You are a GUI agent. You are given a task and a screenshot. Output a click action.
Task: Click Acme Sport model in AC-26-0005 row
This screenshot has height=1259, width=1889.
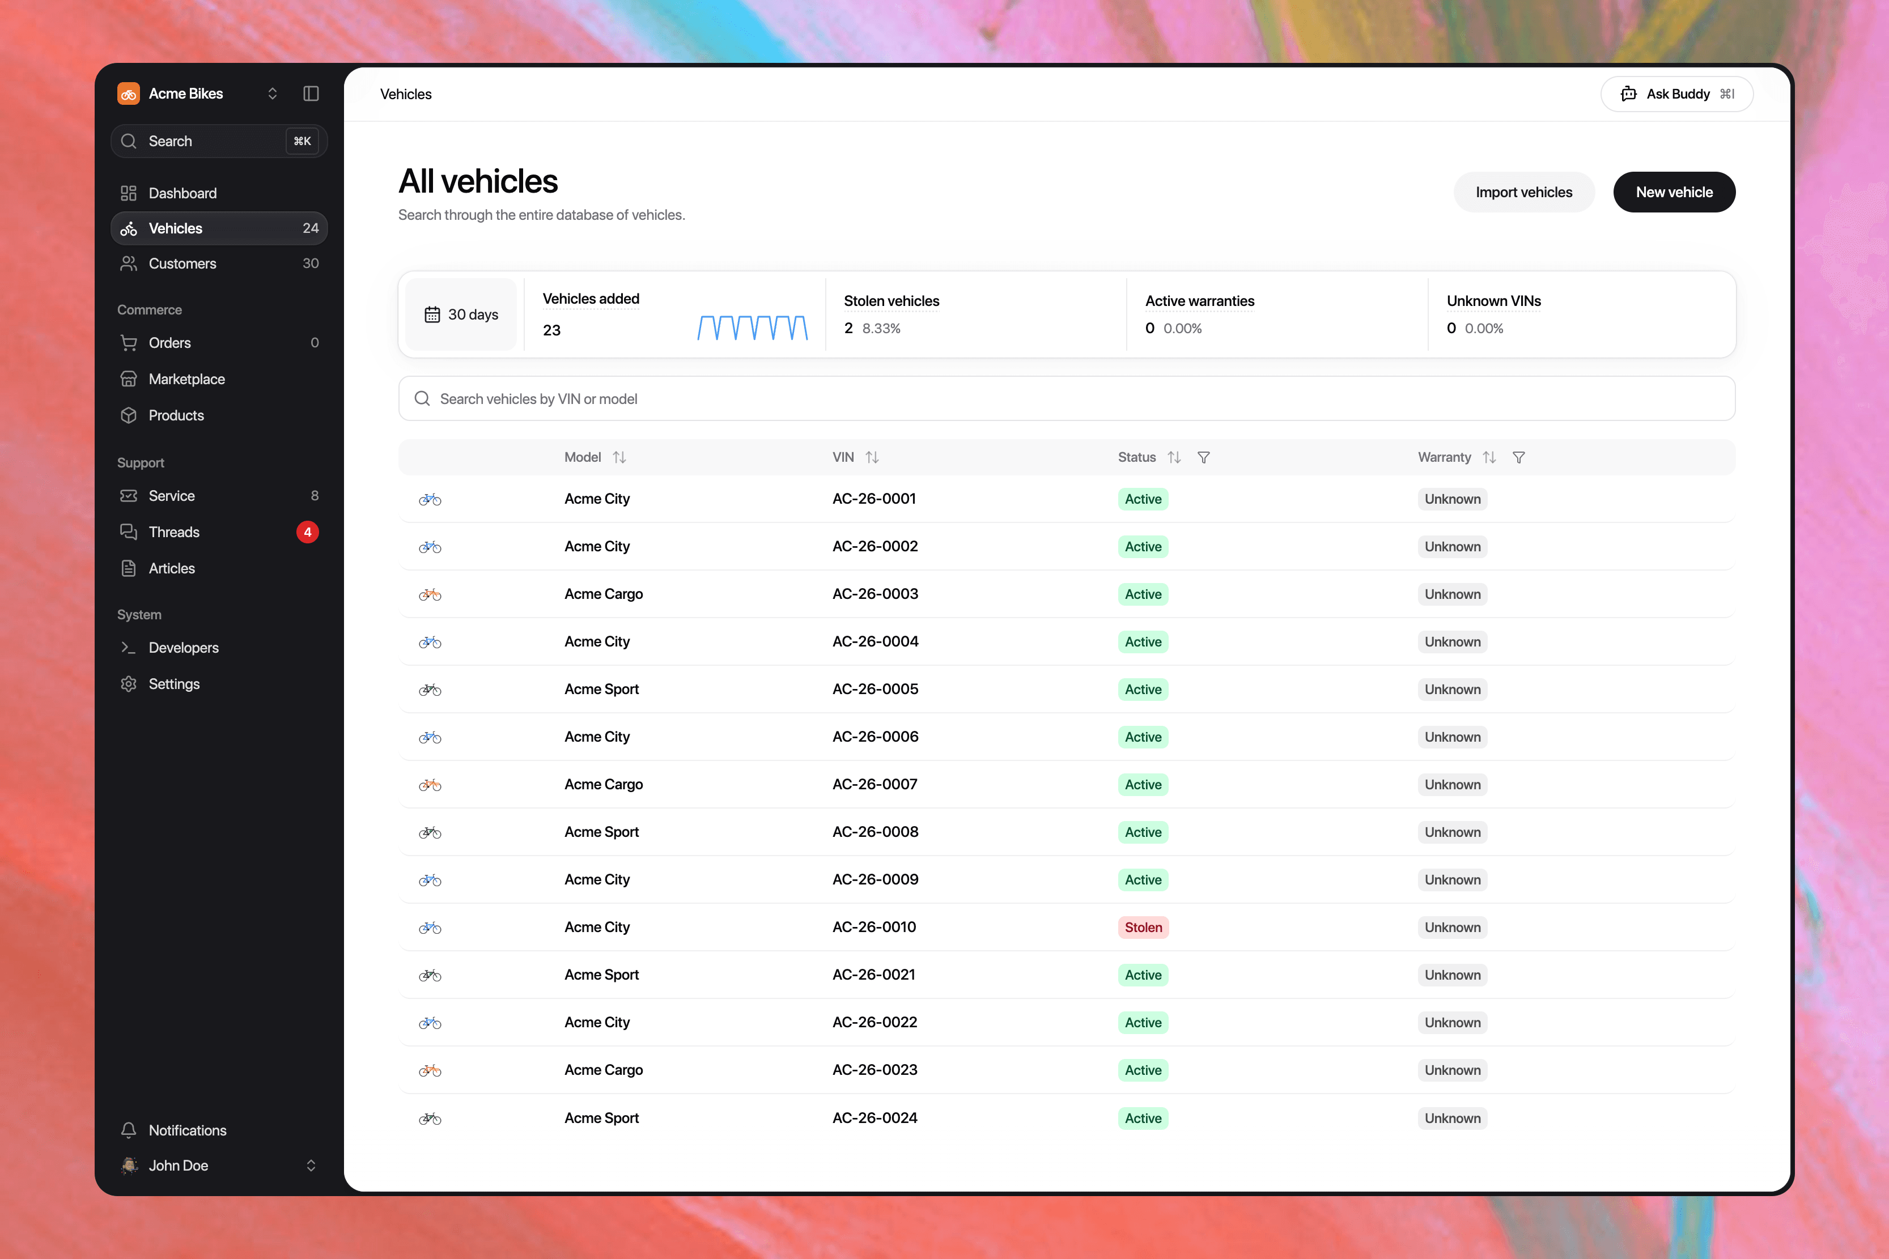pyautogui.click(x=601, y=690)
